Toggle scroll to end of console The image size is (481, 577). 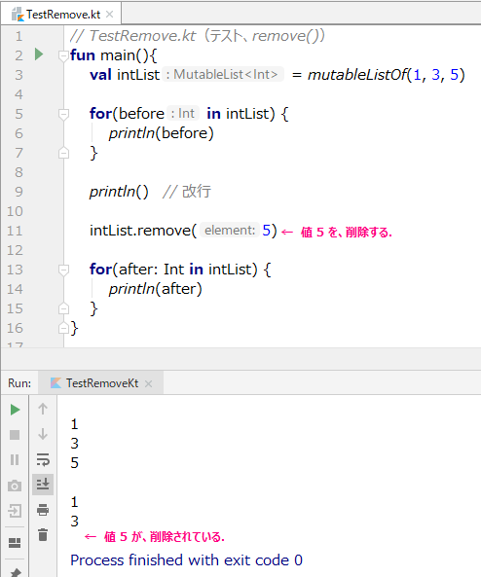point(43,485)
